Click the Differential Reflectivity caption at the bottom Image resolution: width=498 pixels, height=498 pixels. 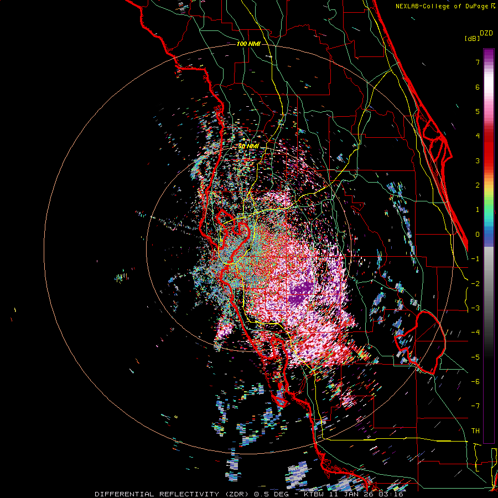click(x=249, y=494)
